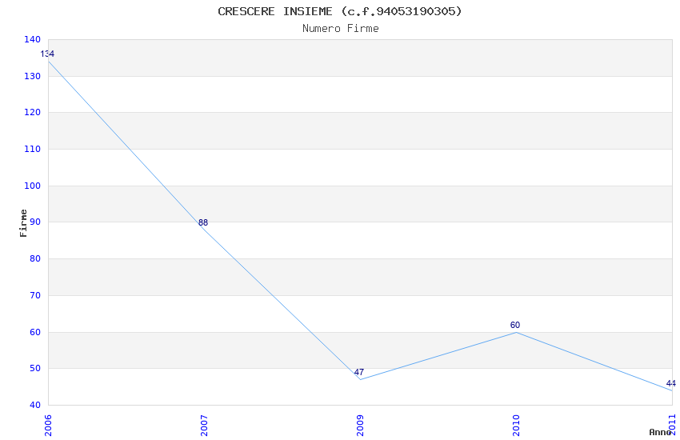Select the 60 data point label
This screenshot has width=680, height=440.
tap(515, 325)
